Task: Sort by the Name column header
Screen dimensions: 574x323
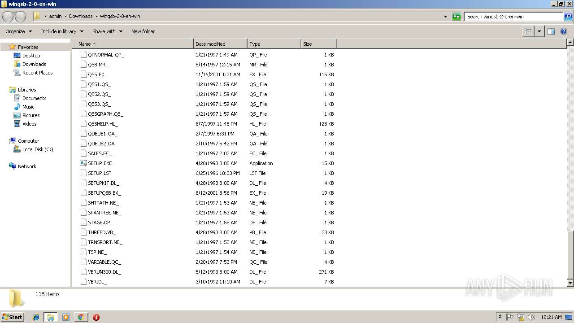Action: pos(133,44)
